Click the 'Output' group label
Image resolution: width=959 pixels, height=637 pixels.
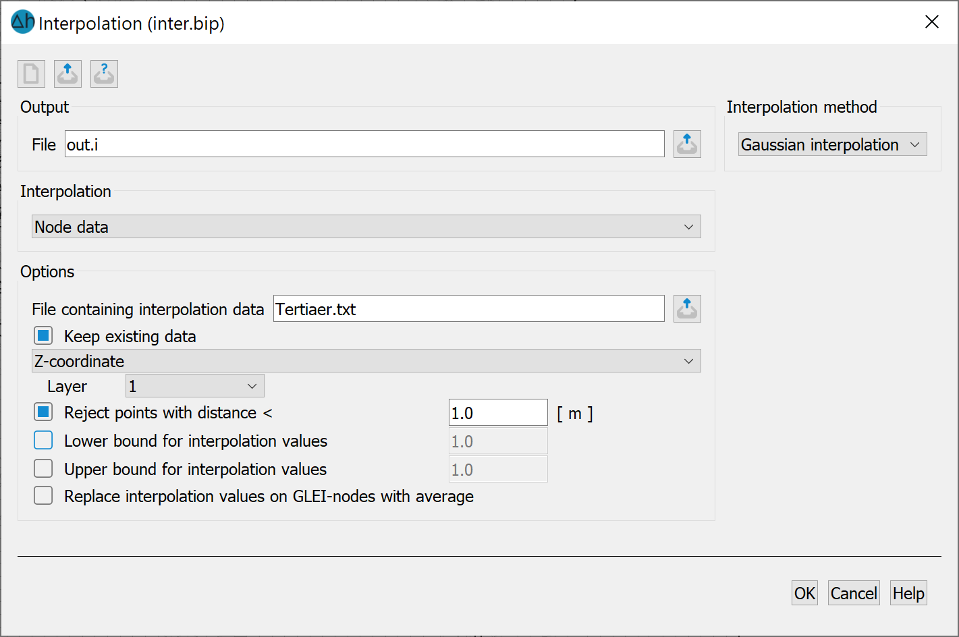(45, 107)
